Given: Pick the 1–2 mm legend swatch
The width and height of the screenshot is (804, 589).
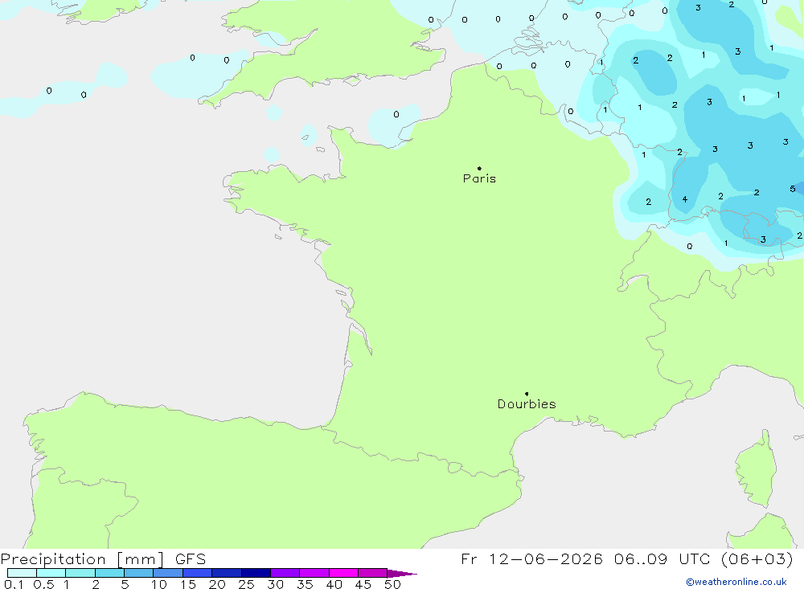Looking at the screenshot, I should point(80,573).
